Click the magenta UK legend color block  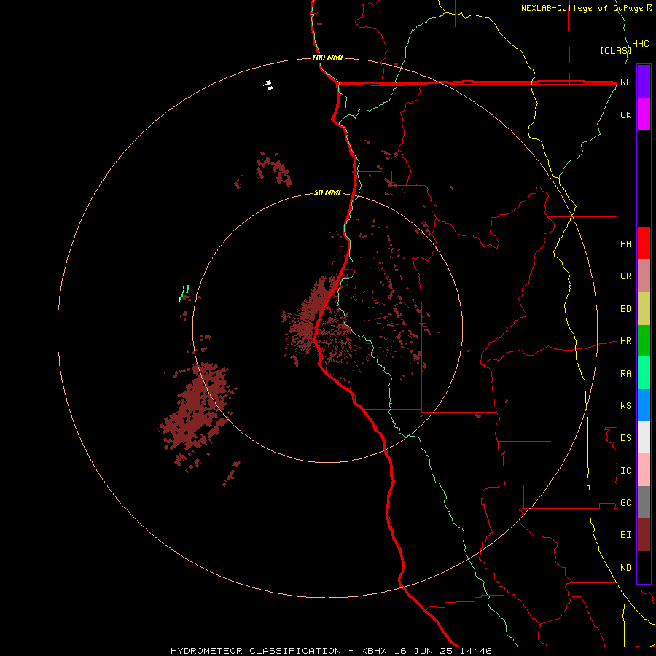pos(644,114)
